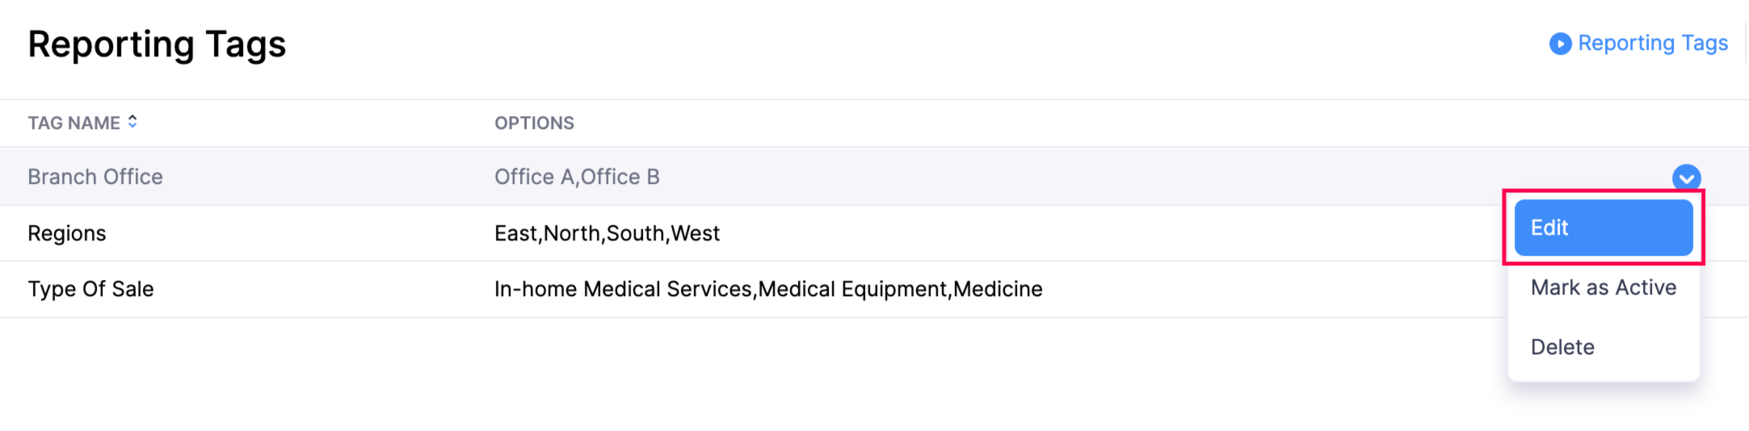Open the Reporting Tags help link
This screenshot has width=1749, height=431.
pos(1652,44)
